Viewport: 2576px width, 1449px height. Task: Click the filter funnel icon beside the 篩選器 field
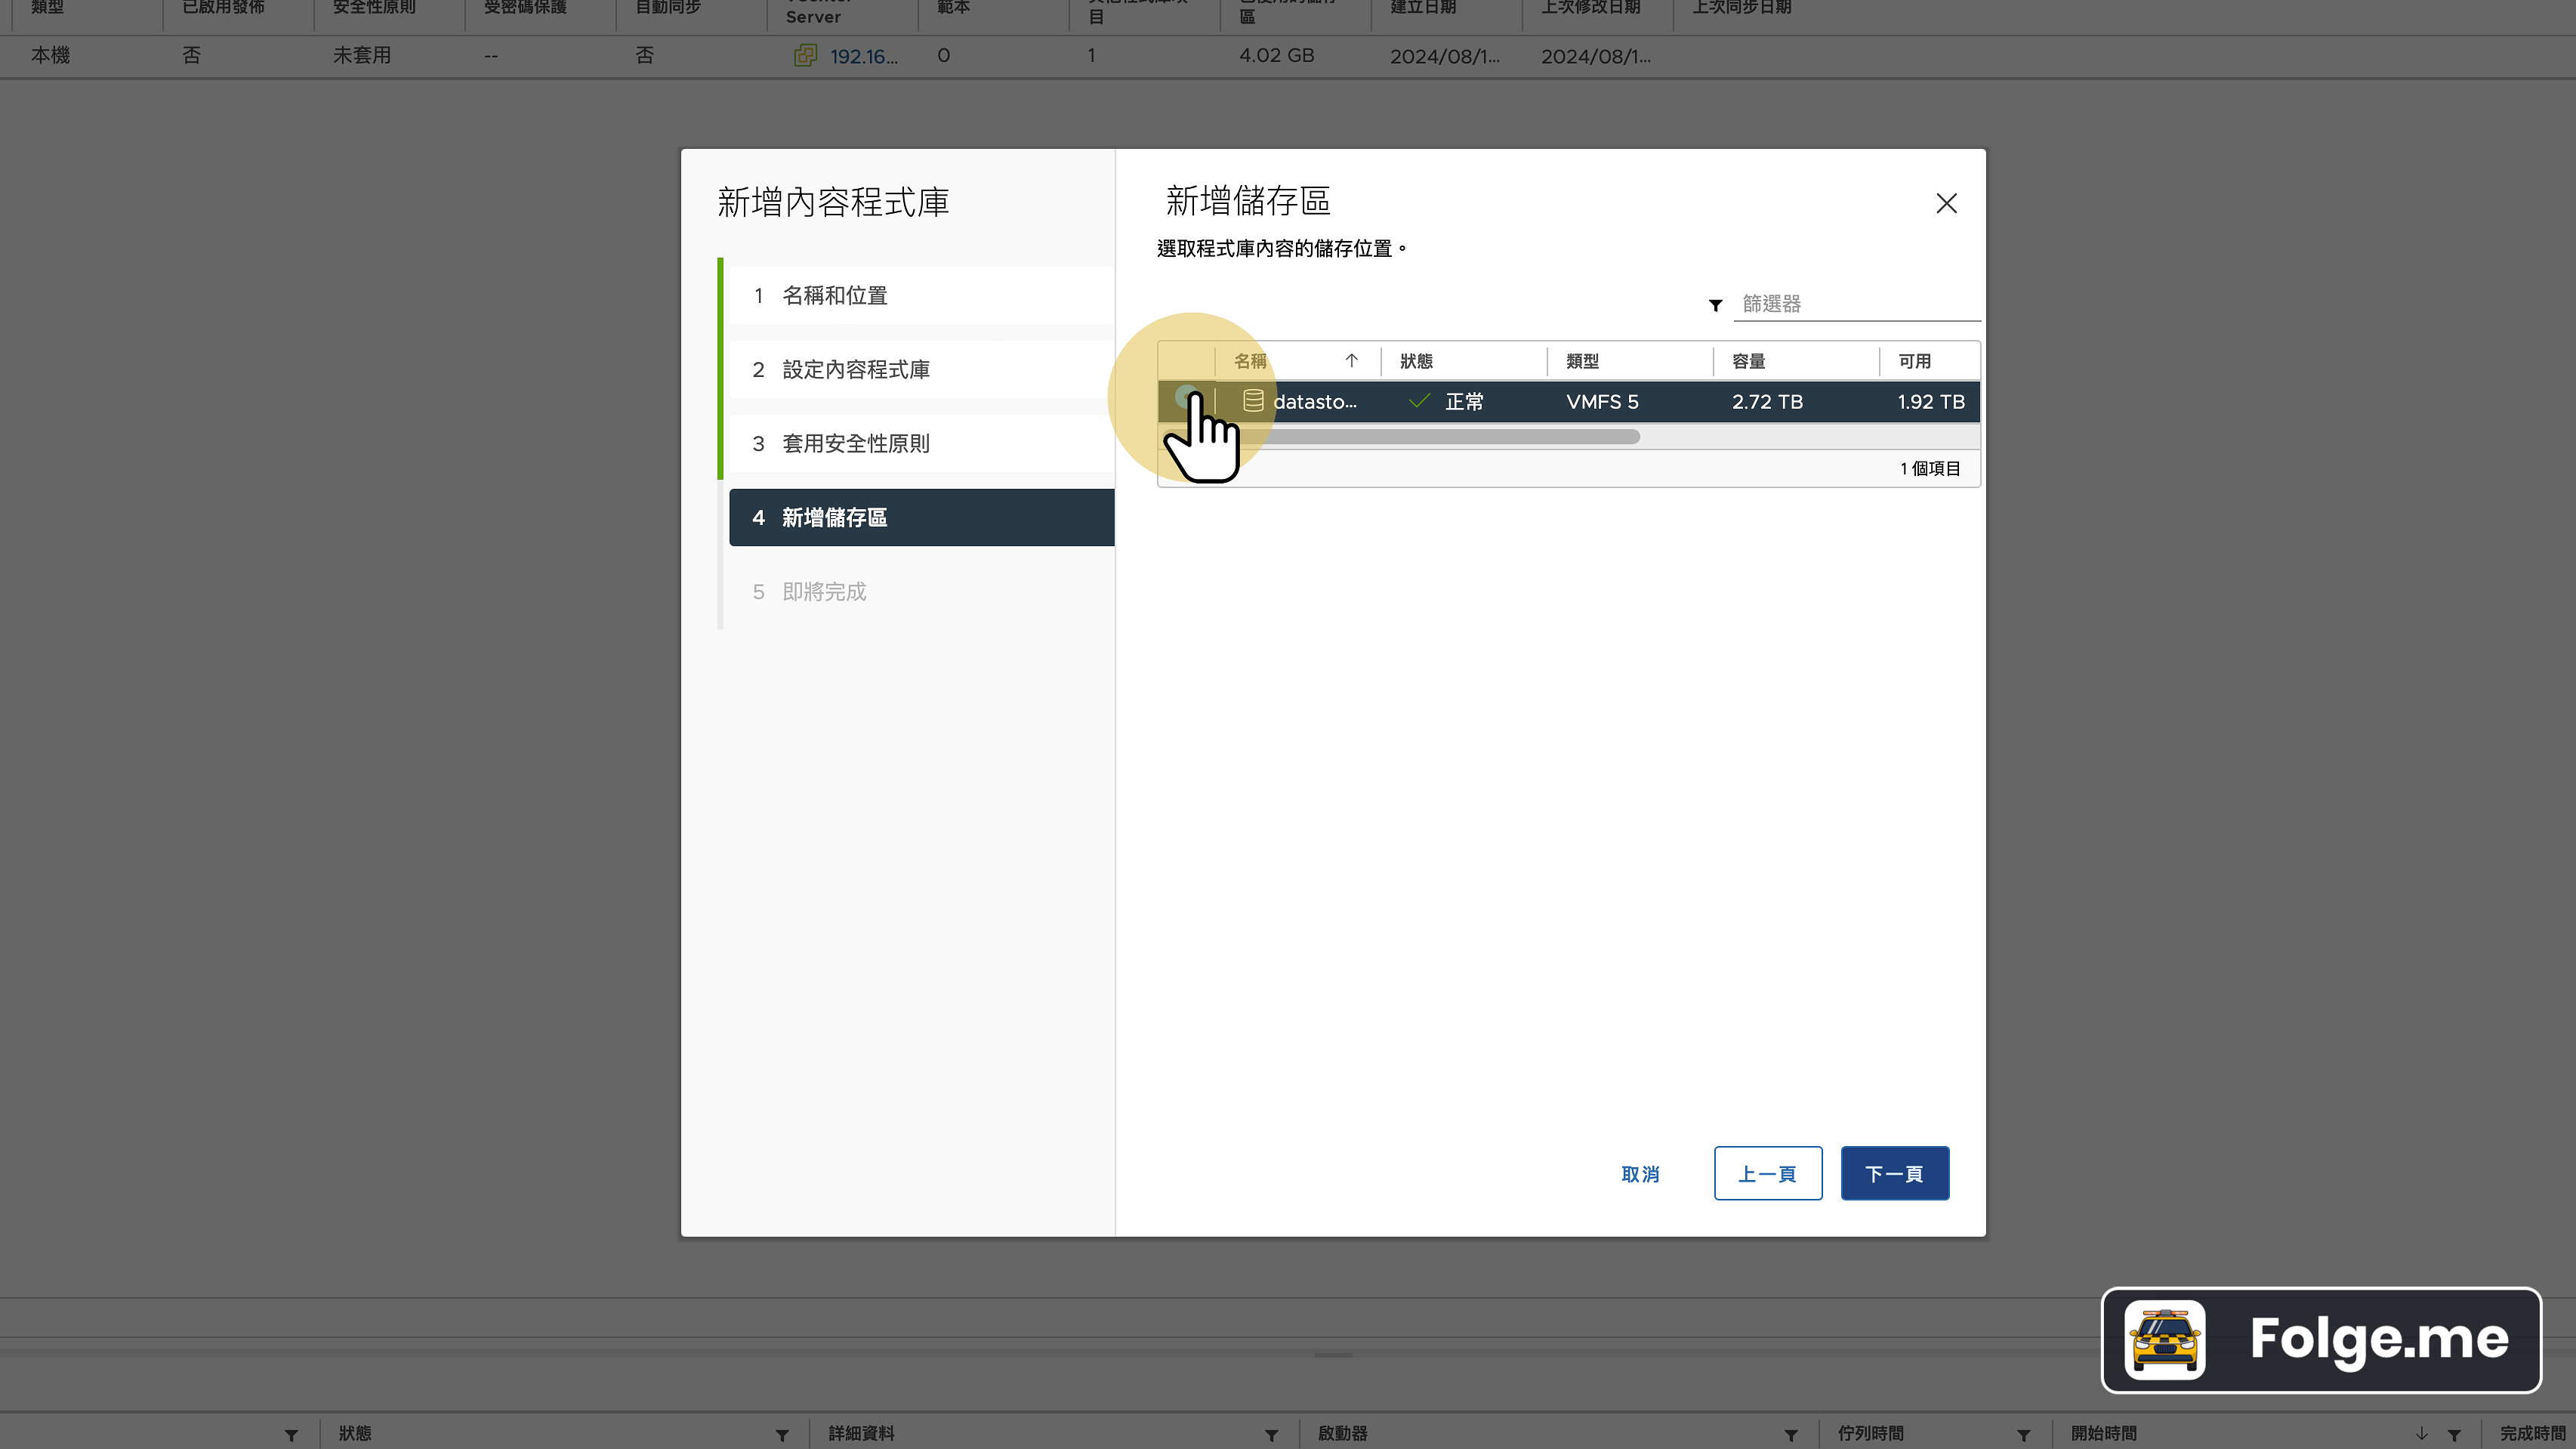coord(1714,305)
